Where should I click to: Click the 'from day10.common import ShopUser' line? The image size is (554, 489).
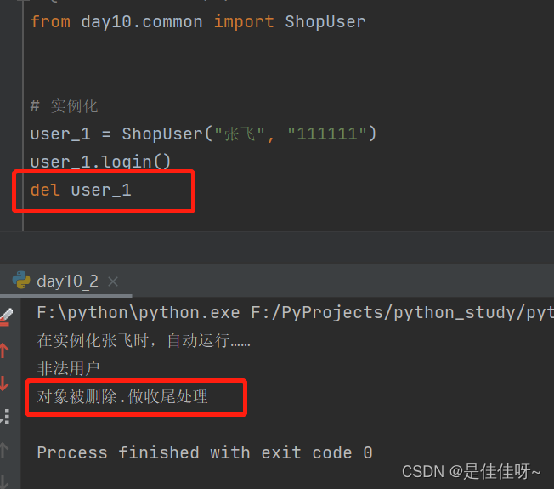(198, 22)
